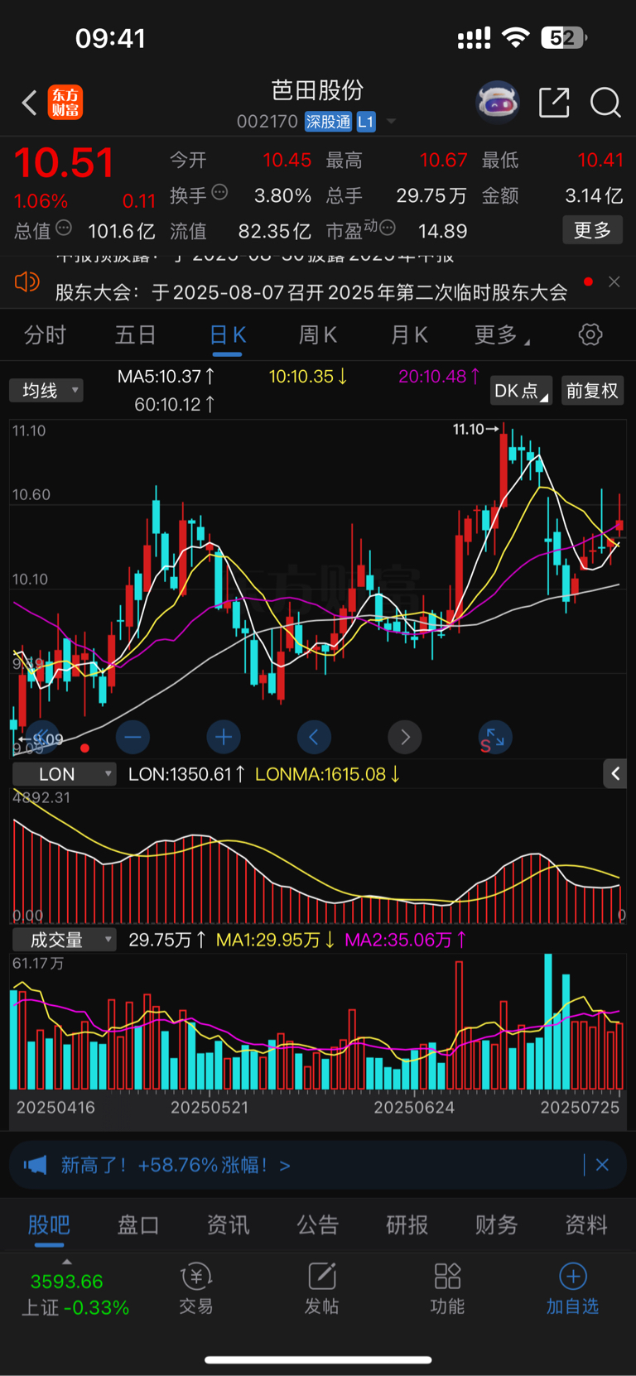Screen dimensions: 636x1376
Task: Tap the announcement speaker icon
Action: click(x=26, y=282)
